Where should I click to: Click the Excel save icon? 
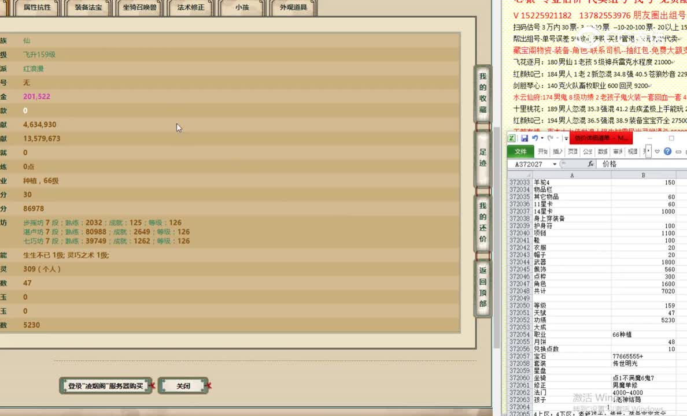[x=524, y=138]
